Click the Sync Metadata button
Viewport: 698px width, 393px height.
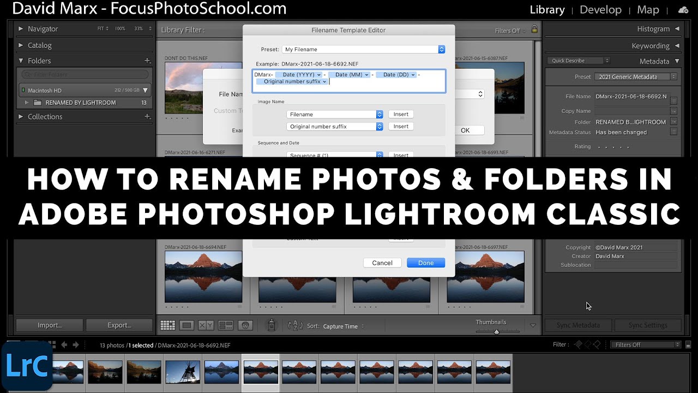578,325
